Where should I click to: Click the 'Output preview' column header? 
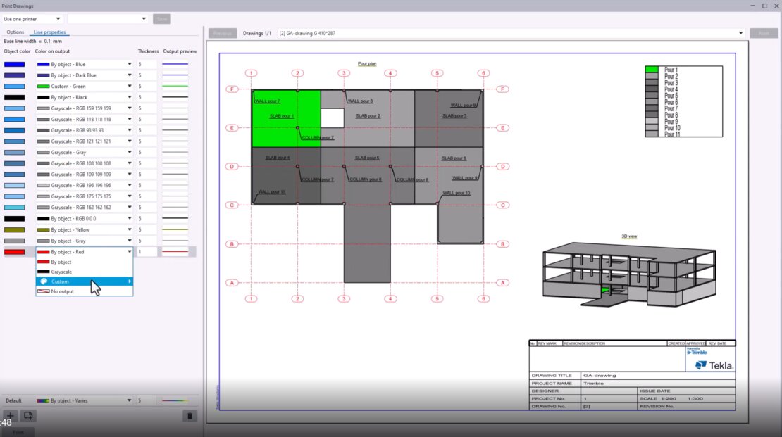(180, 51)
